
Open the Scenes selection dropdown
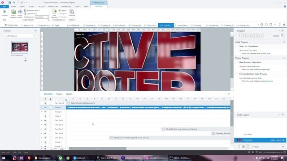click(x=20, y=36)
